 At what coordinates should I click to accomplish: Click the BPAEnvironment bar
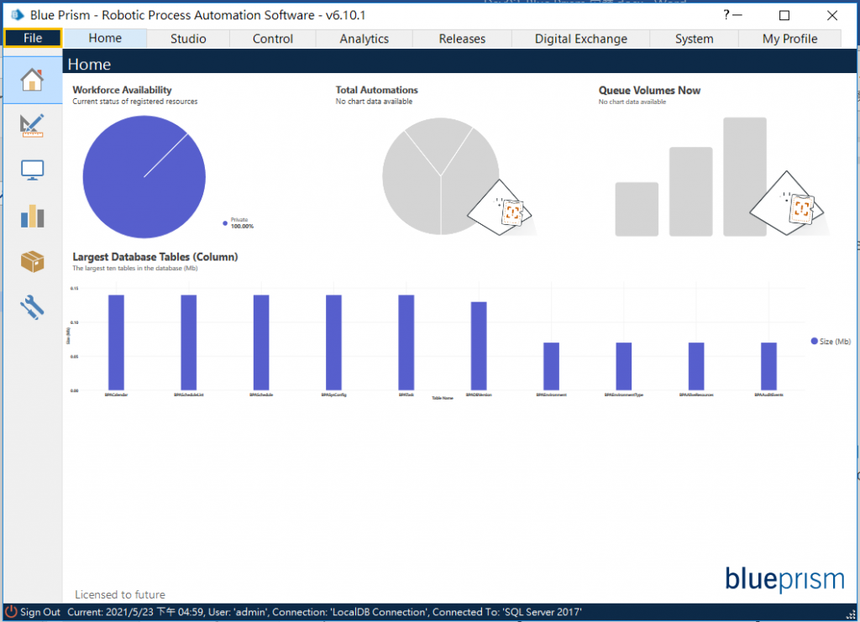551,366
